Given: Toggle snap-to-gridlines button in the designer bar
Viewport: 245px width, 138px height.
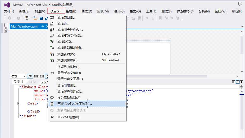Looking at the screenshot, I should tap(42, 76).
